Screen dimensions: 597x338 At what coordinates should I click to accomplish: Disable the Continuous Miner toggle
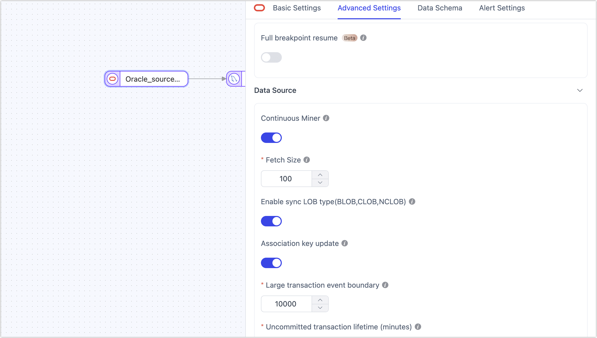click(271, 137)
